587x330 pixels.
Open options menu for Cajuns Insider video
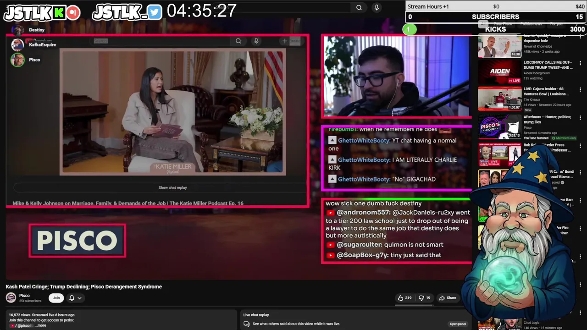(580, 90)
